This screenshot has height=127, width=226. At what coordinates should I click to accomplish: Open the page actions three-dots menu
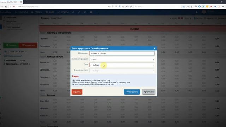click(109, 7)
